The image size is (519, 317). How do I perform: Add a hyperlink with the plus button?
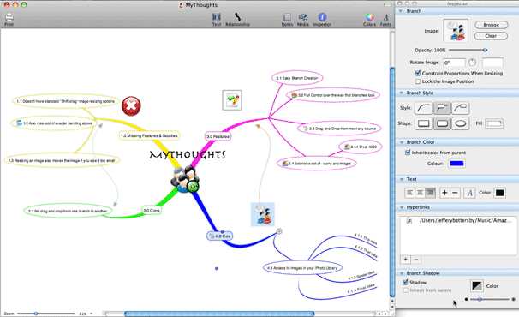pyautogui.click(x=405, y=260)
